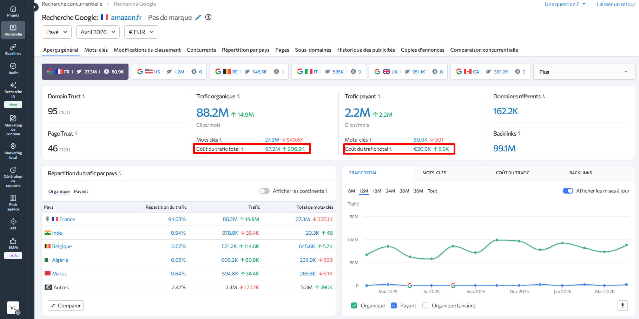Open the € EUR currency dropdown
This screenshot has width=639, height=319.
click(x=141, y=32)
